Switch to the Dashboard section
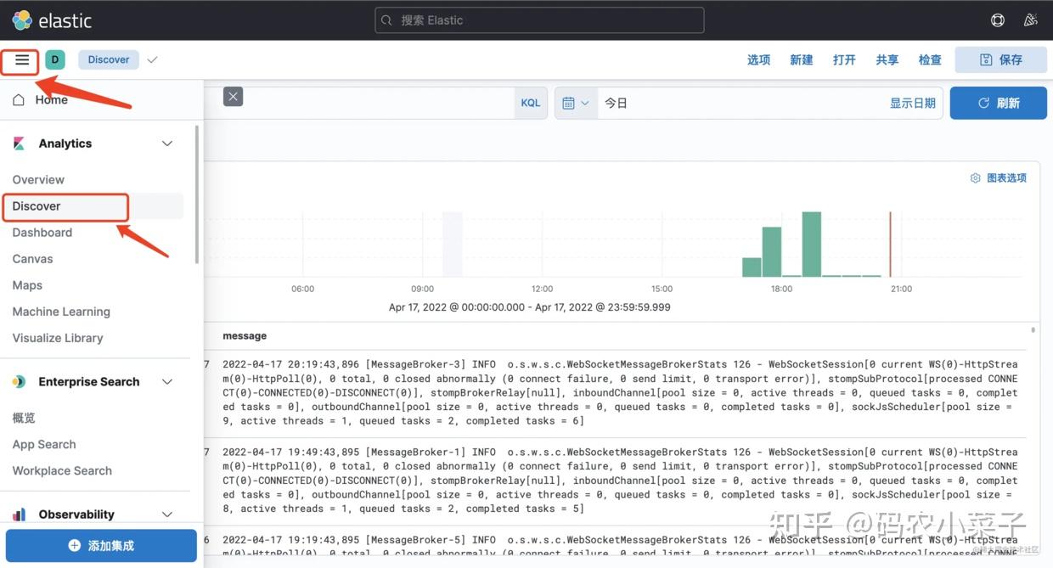The width and height of the screenshot is (1053, 568). pos(42,232)
